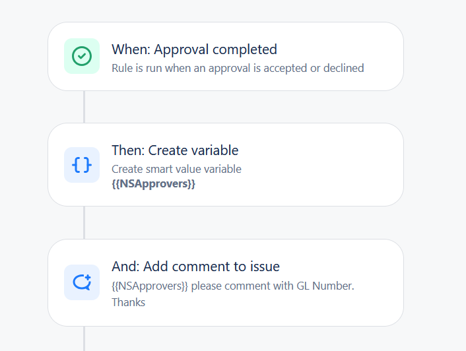Click the plus sign on the comment icon
This screenshot has width=466, height=351.
click(88, 278)
